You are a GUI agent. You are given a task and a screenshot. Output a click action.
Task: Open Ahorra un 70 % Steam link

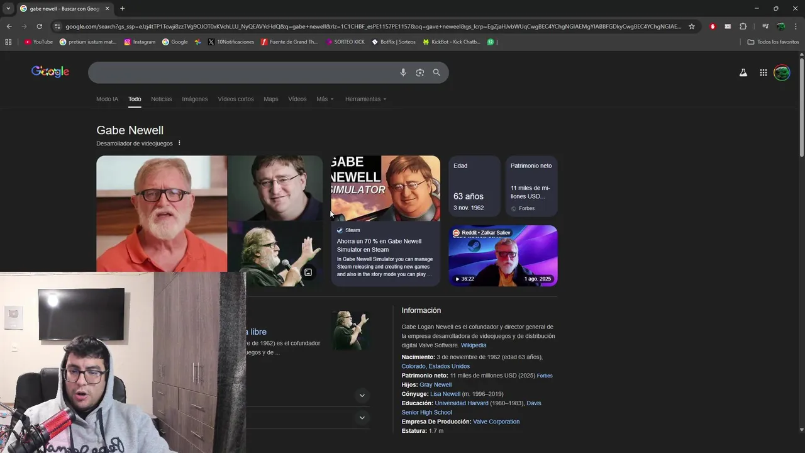(x=379, y=245)
